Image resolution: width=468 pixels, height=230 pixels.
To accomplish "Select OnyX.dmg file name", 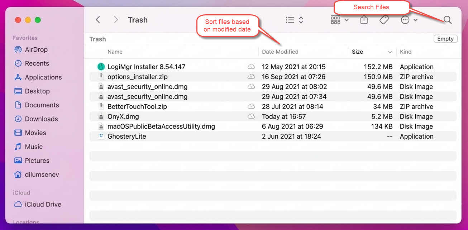I will 123,116.
